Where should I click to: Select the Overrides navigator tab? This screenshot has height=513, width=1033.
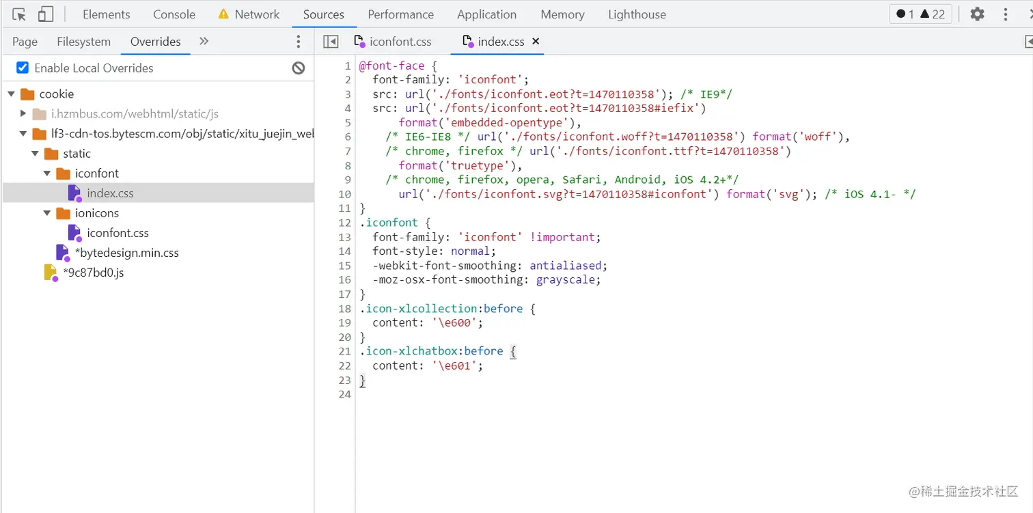point(156,42)
